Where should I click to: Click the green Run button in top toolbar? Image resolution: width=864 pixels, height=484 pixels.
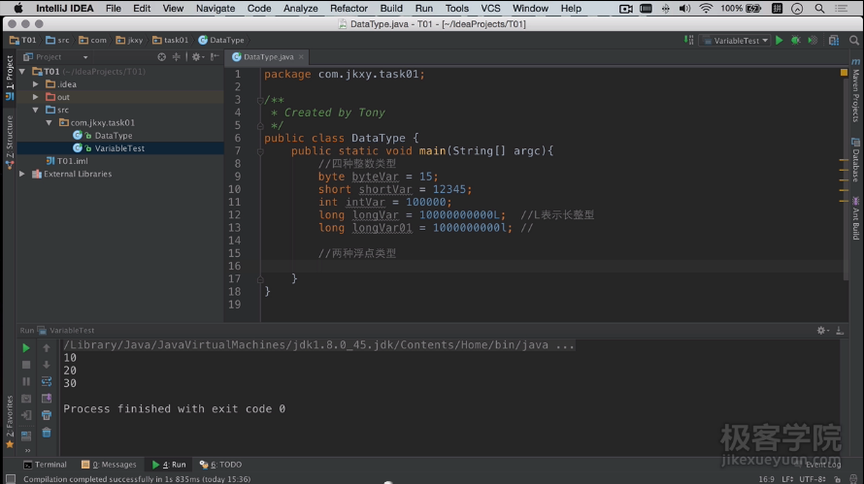pyautogui.click(x=779, y=41)
